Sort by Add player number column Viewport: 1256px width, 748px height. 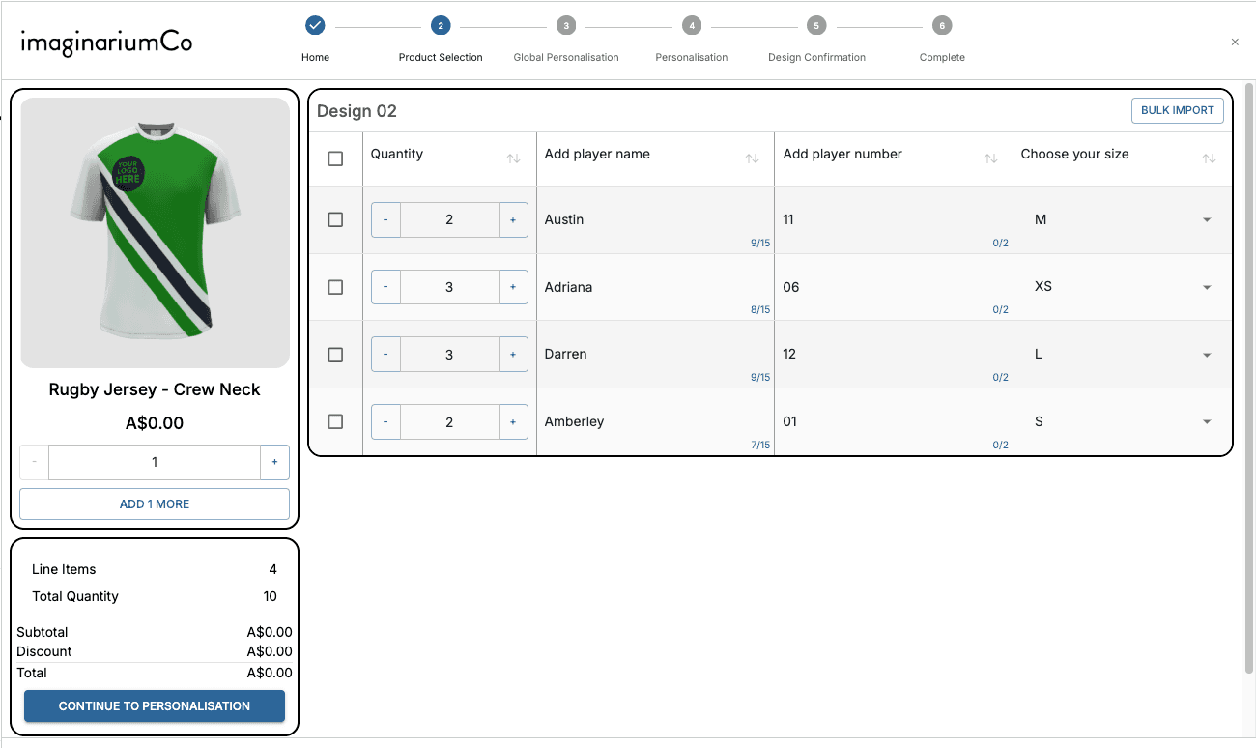(x=990, y=158)
